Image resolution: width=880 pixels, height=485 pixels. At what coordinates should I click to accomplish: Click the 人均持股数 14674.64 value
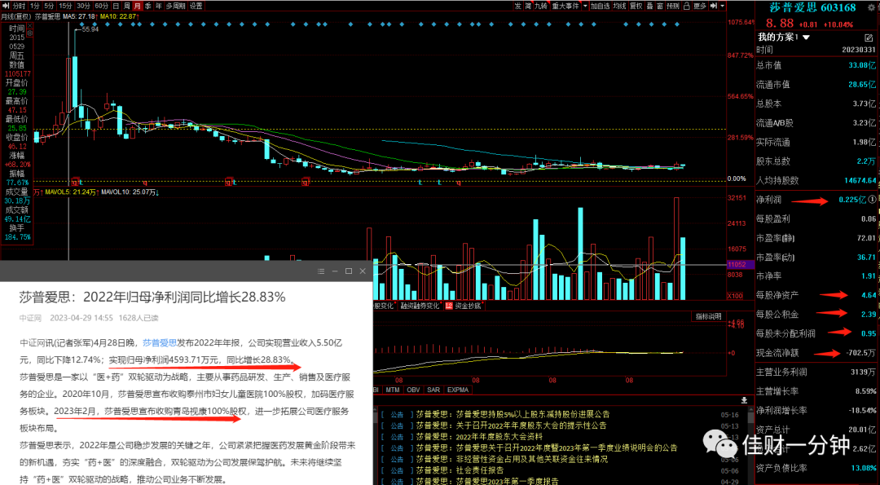(860, 180)
